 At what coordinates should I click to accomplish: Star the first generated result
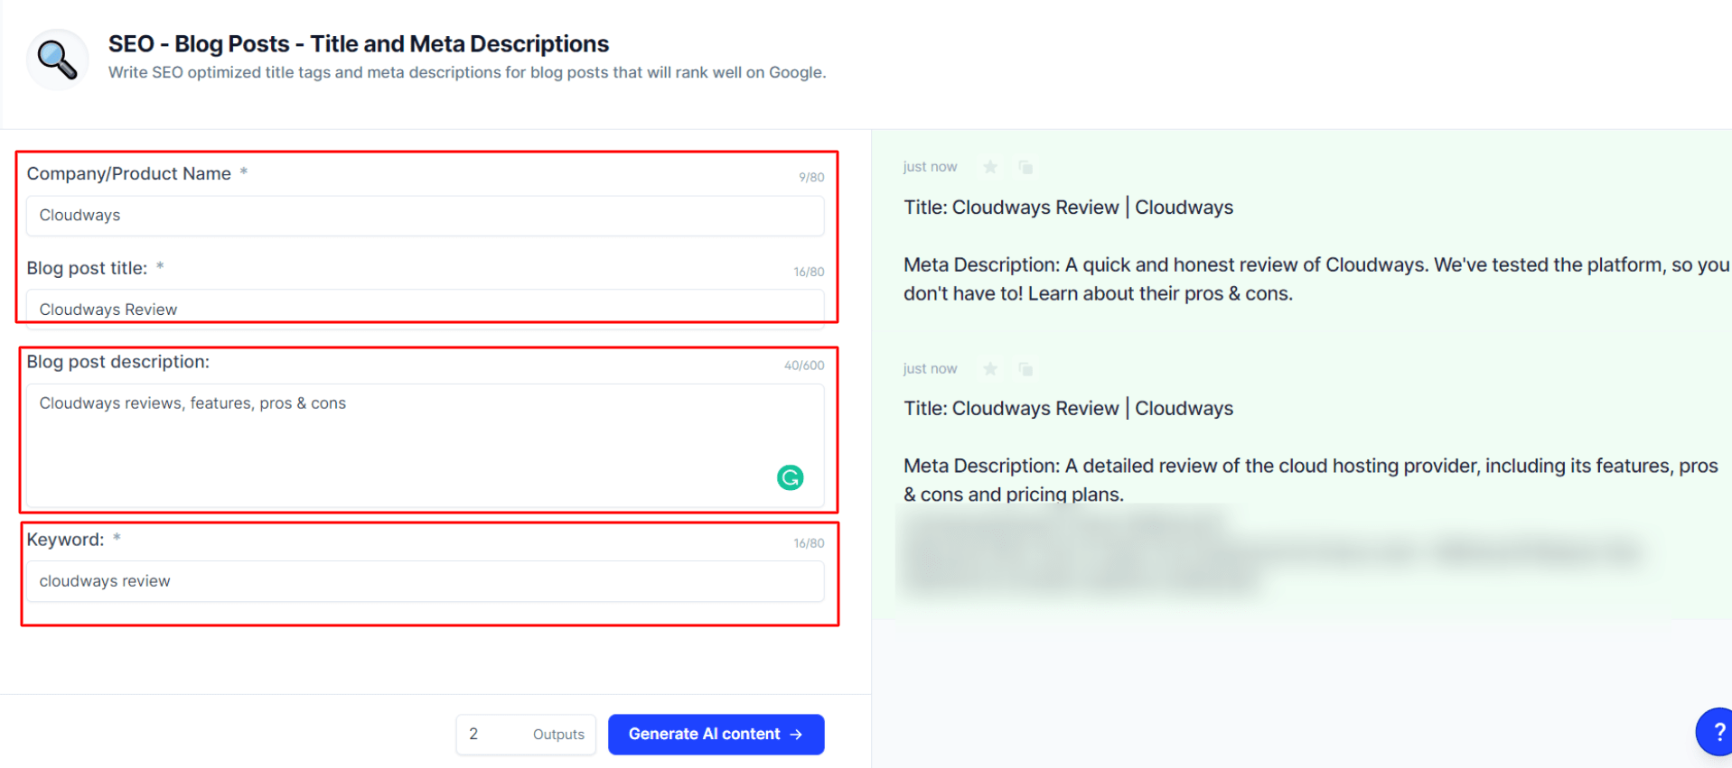990,167
